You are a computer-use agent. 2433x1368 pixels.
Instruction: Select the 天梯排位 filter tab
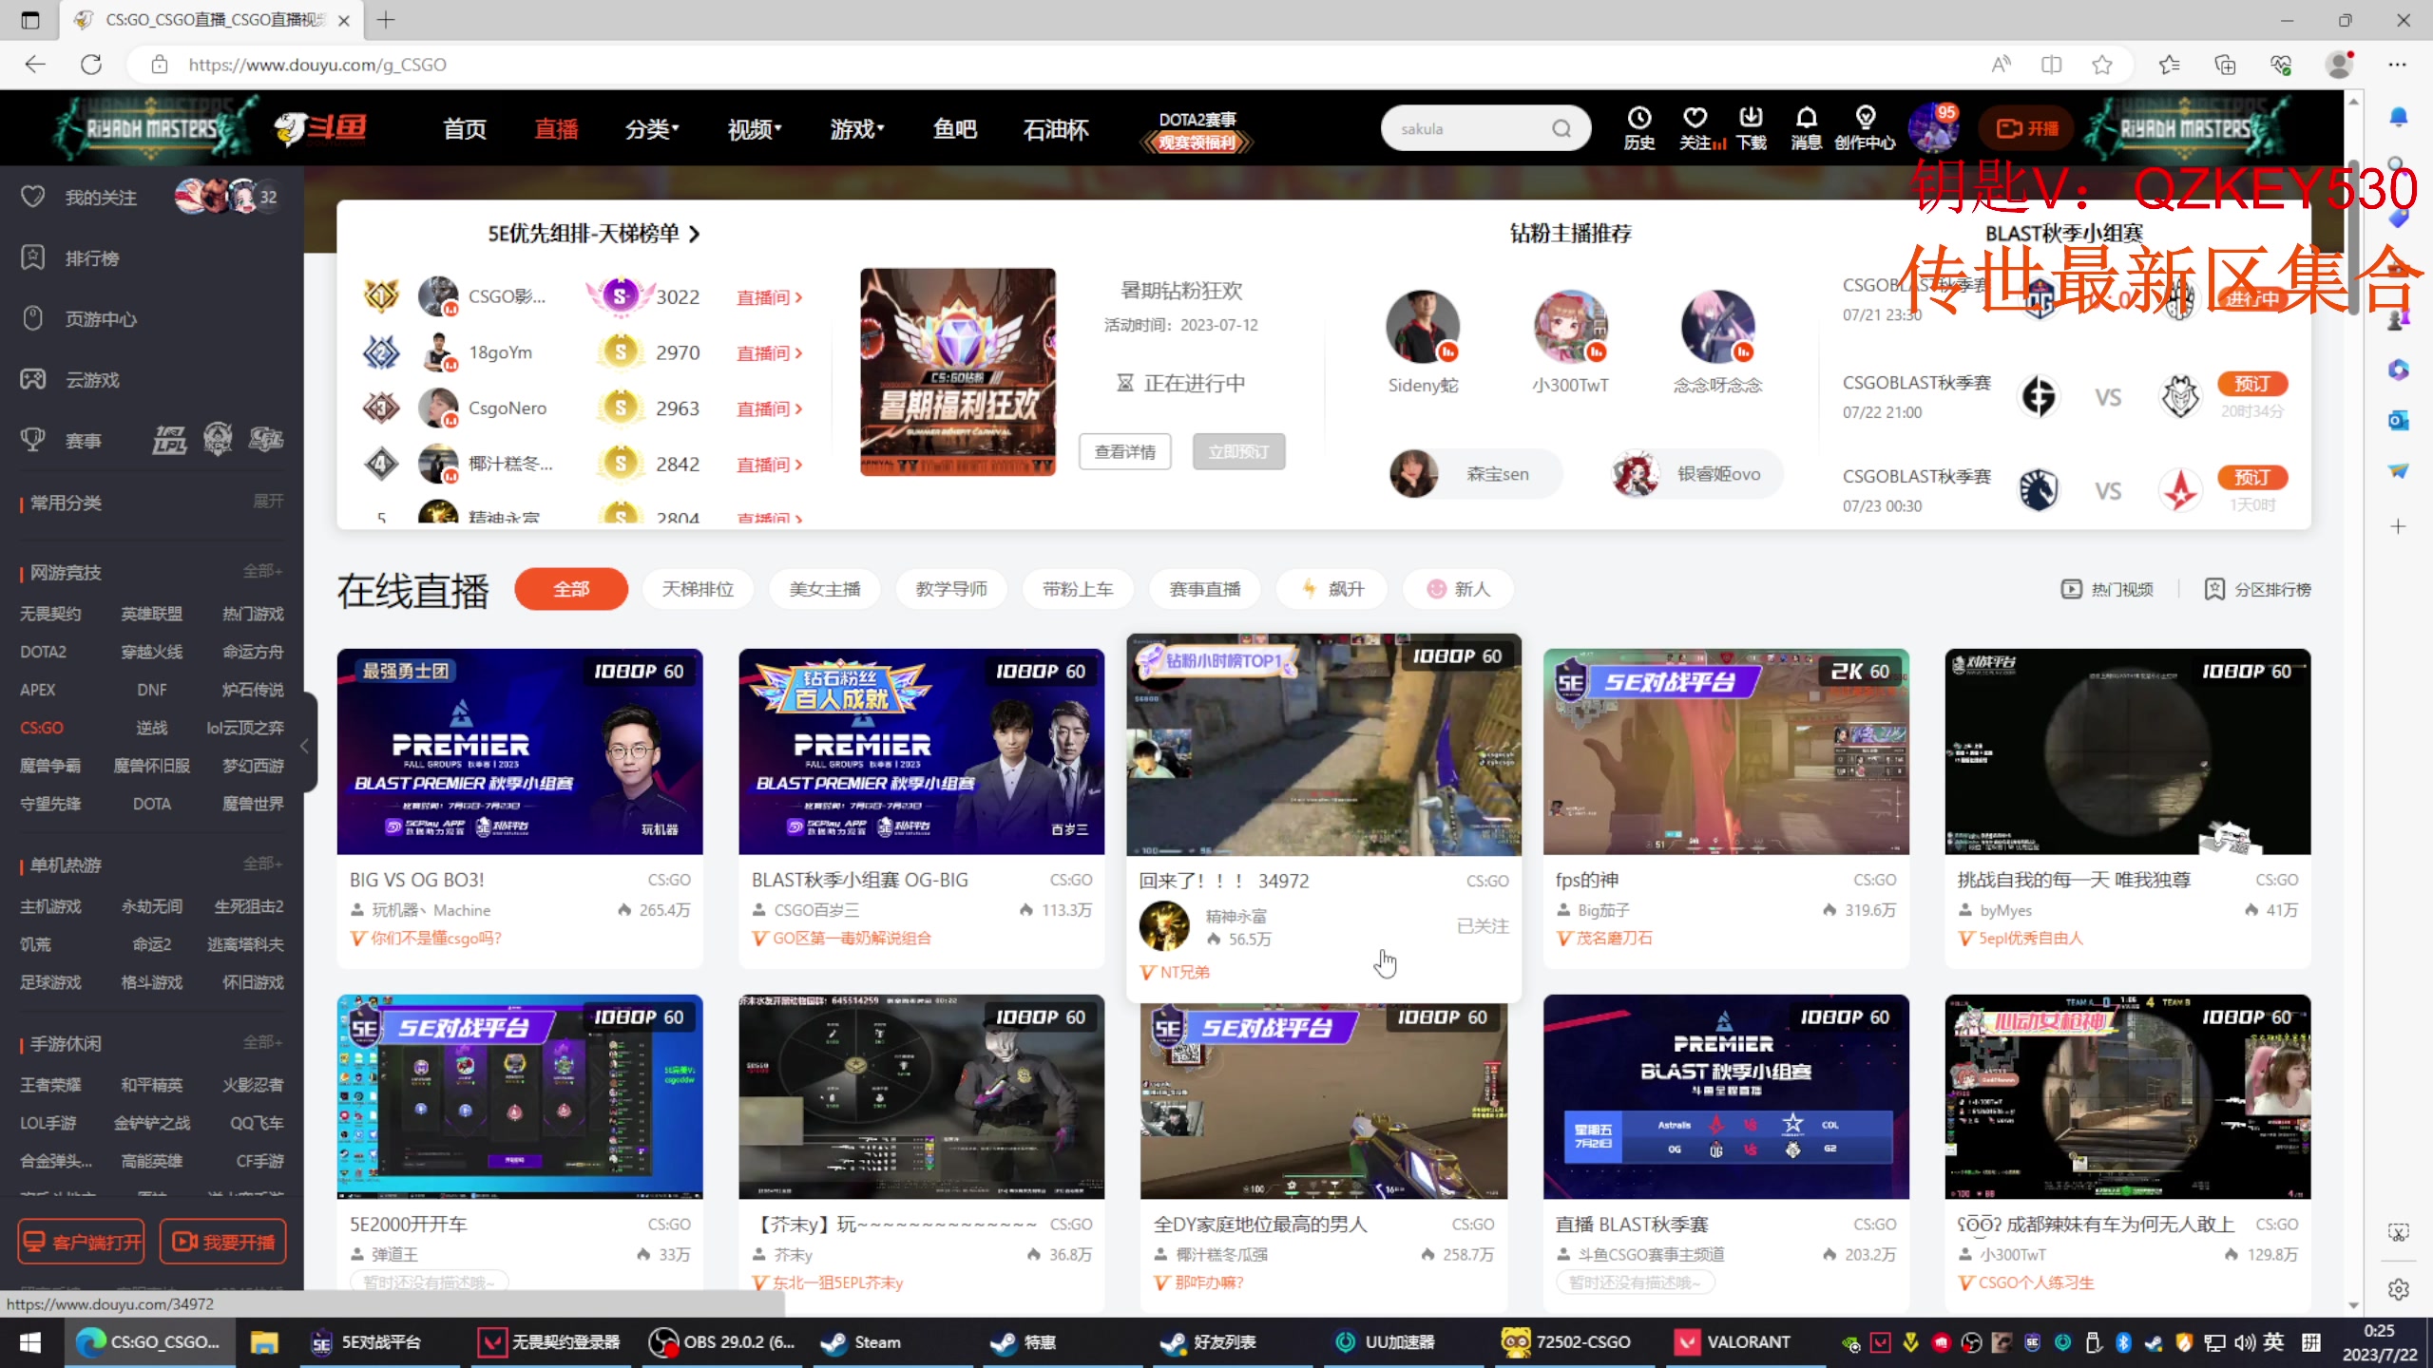pos(698,589)
